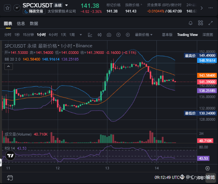Open the three-dot more options menu

(211, 8)
